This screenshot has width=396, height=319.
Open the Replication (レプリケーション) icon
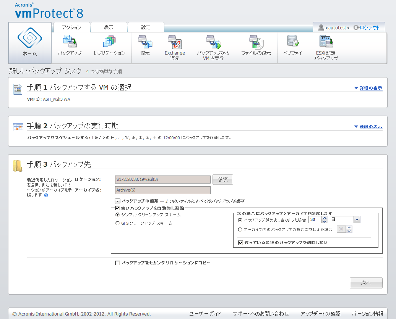coord(109,42)
